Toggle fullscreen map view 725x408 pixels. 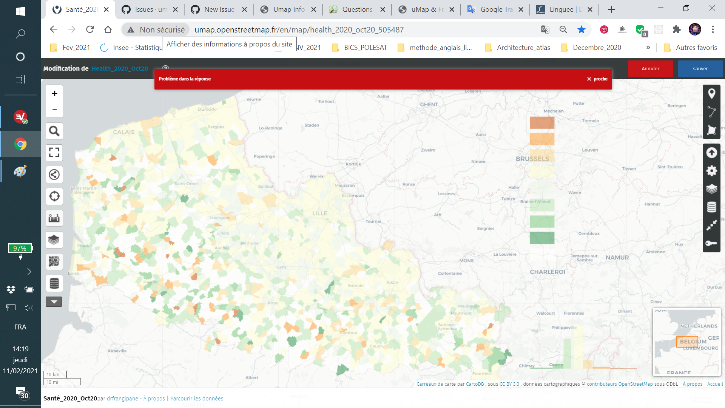coord(54,153)
